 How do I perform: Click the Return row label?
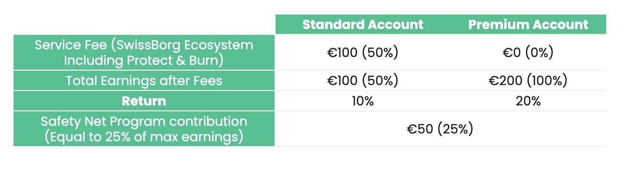pyautogui.click(x=144, y=101)
